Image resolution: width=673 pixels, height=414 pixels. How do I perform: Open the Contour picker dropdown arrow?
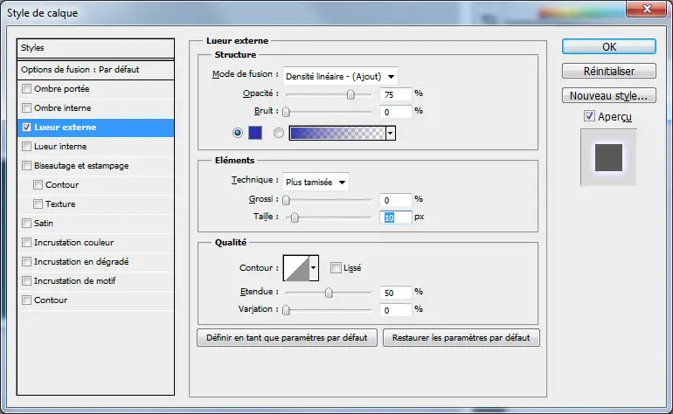313,268
